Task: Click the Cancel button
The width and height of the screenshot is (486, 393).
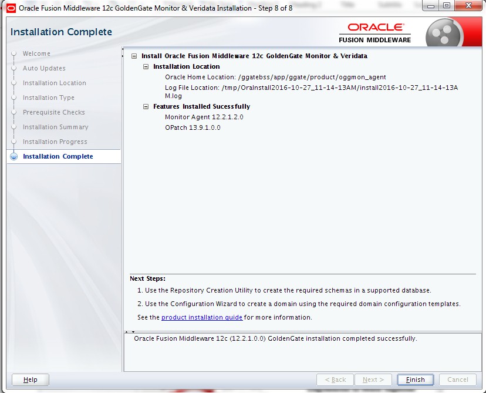Action: pyautogui.click(x=458, y=379)
